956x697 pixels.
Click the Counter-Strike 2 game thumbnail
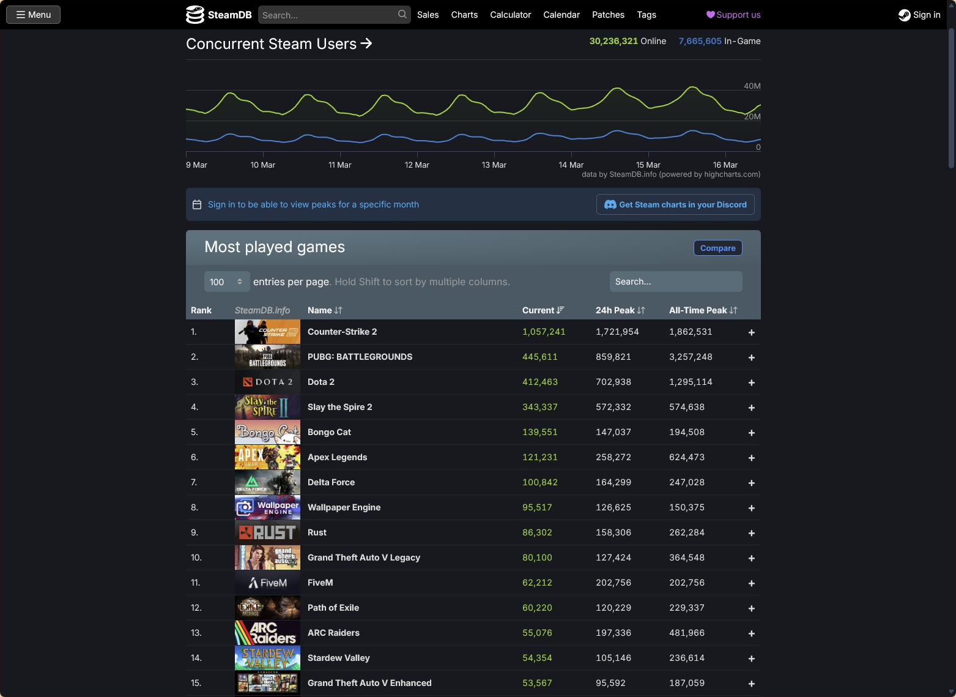(x=267, y=332)
